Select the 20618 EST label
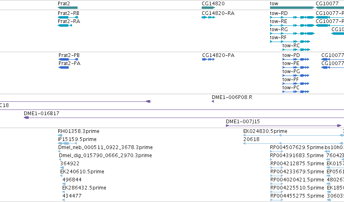 [x=251, y=139]
